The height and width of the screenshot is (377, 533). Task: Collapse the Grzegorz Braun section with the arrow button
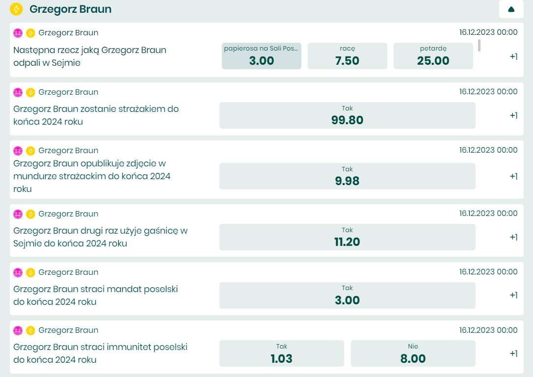point(511,9)
